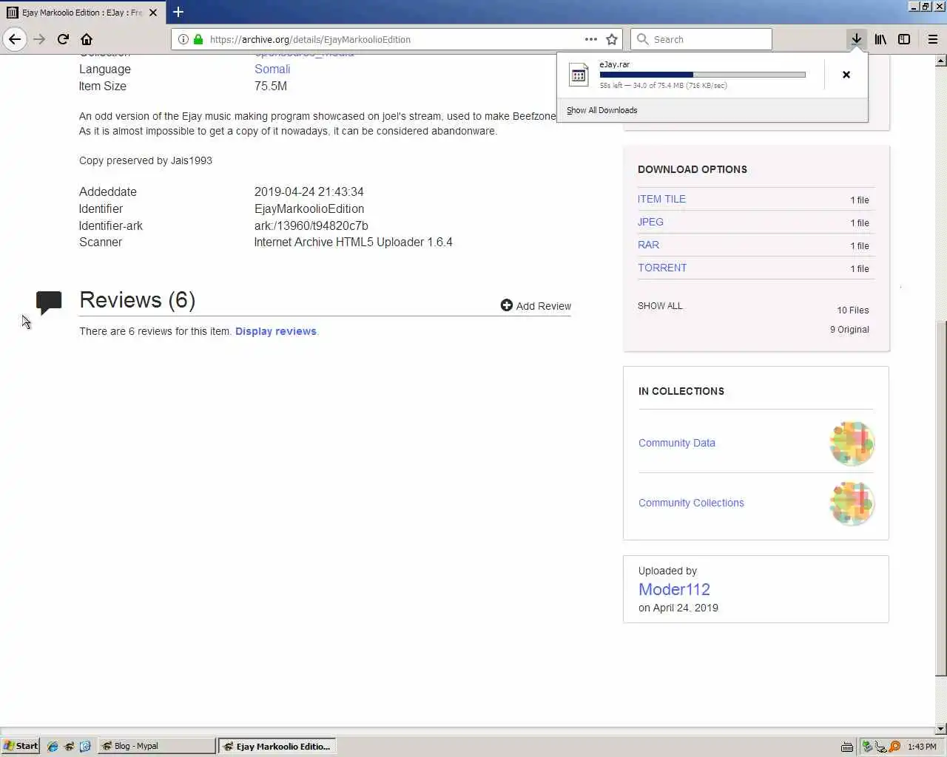Reload the current page

[x=63, y=39]
